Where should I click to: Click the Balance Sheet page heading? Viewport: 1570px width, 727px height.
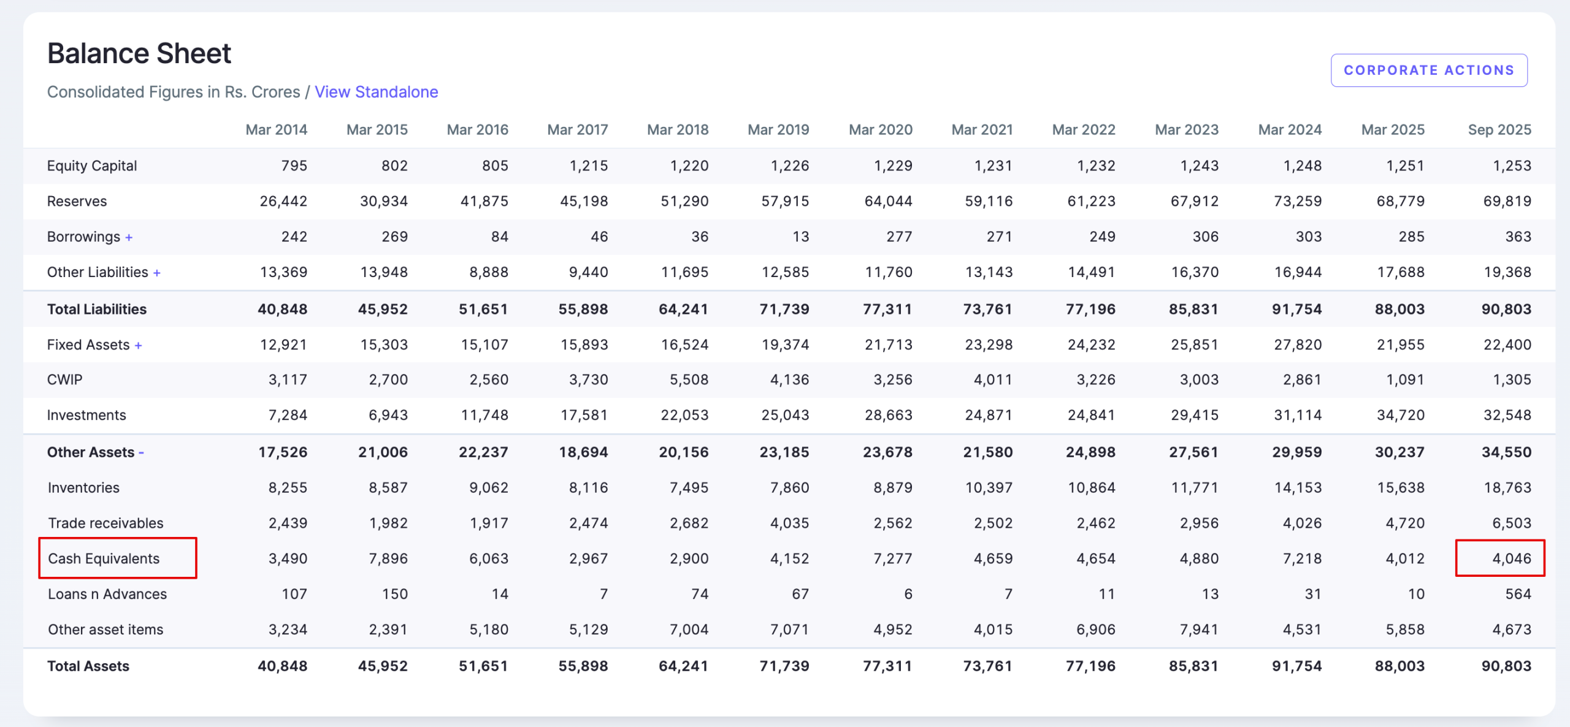point(139,53)
